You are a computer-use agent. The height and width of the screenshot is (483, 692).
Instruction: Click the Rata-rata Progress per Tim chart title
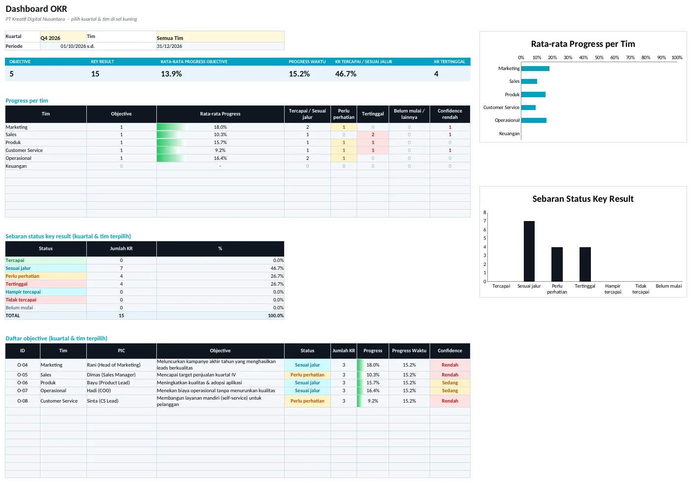[x=583, y=44]
